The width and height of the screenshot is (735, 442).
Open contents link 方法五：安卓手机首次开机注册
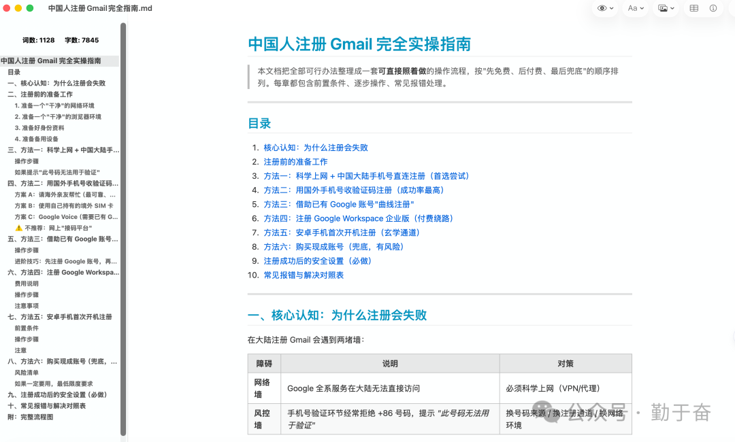pyautogui.click(x=342, y=233)
